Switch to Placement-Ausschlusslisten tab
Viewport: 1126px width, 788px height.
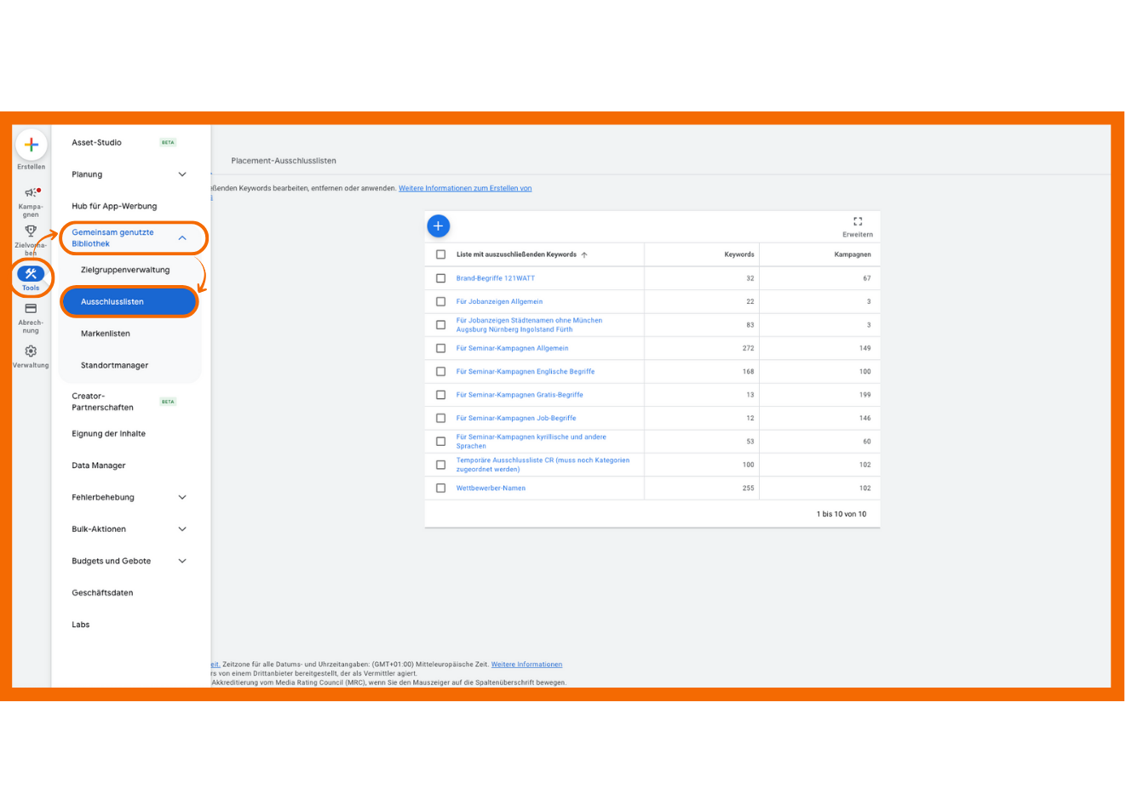click(284, 161)
